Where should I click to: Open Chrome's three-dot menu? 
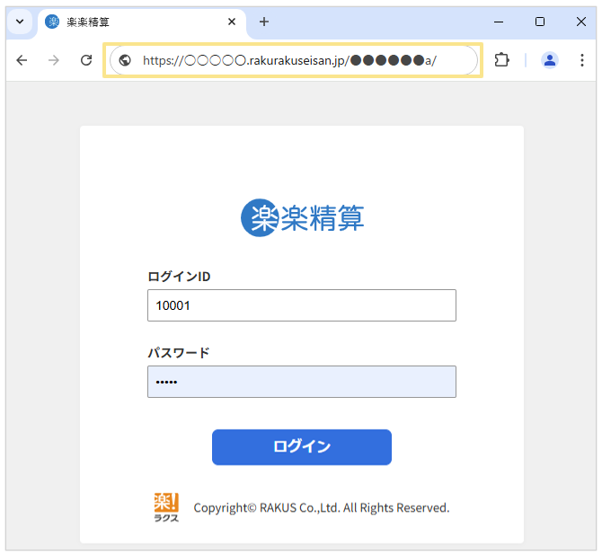581,60
